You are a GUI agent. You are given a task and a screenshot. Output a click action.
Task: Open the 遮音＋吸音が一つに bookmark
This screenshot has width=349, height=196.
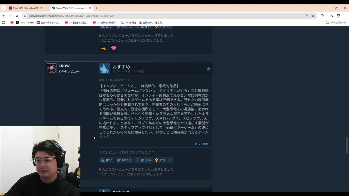[49, 23]
